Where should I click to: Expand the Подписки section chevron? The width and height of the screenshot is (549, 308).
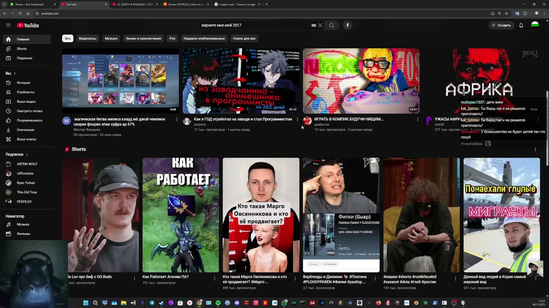pyautogui.click(x=27, y=154)
